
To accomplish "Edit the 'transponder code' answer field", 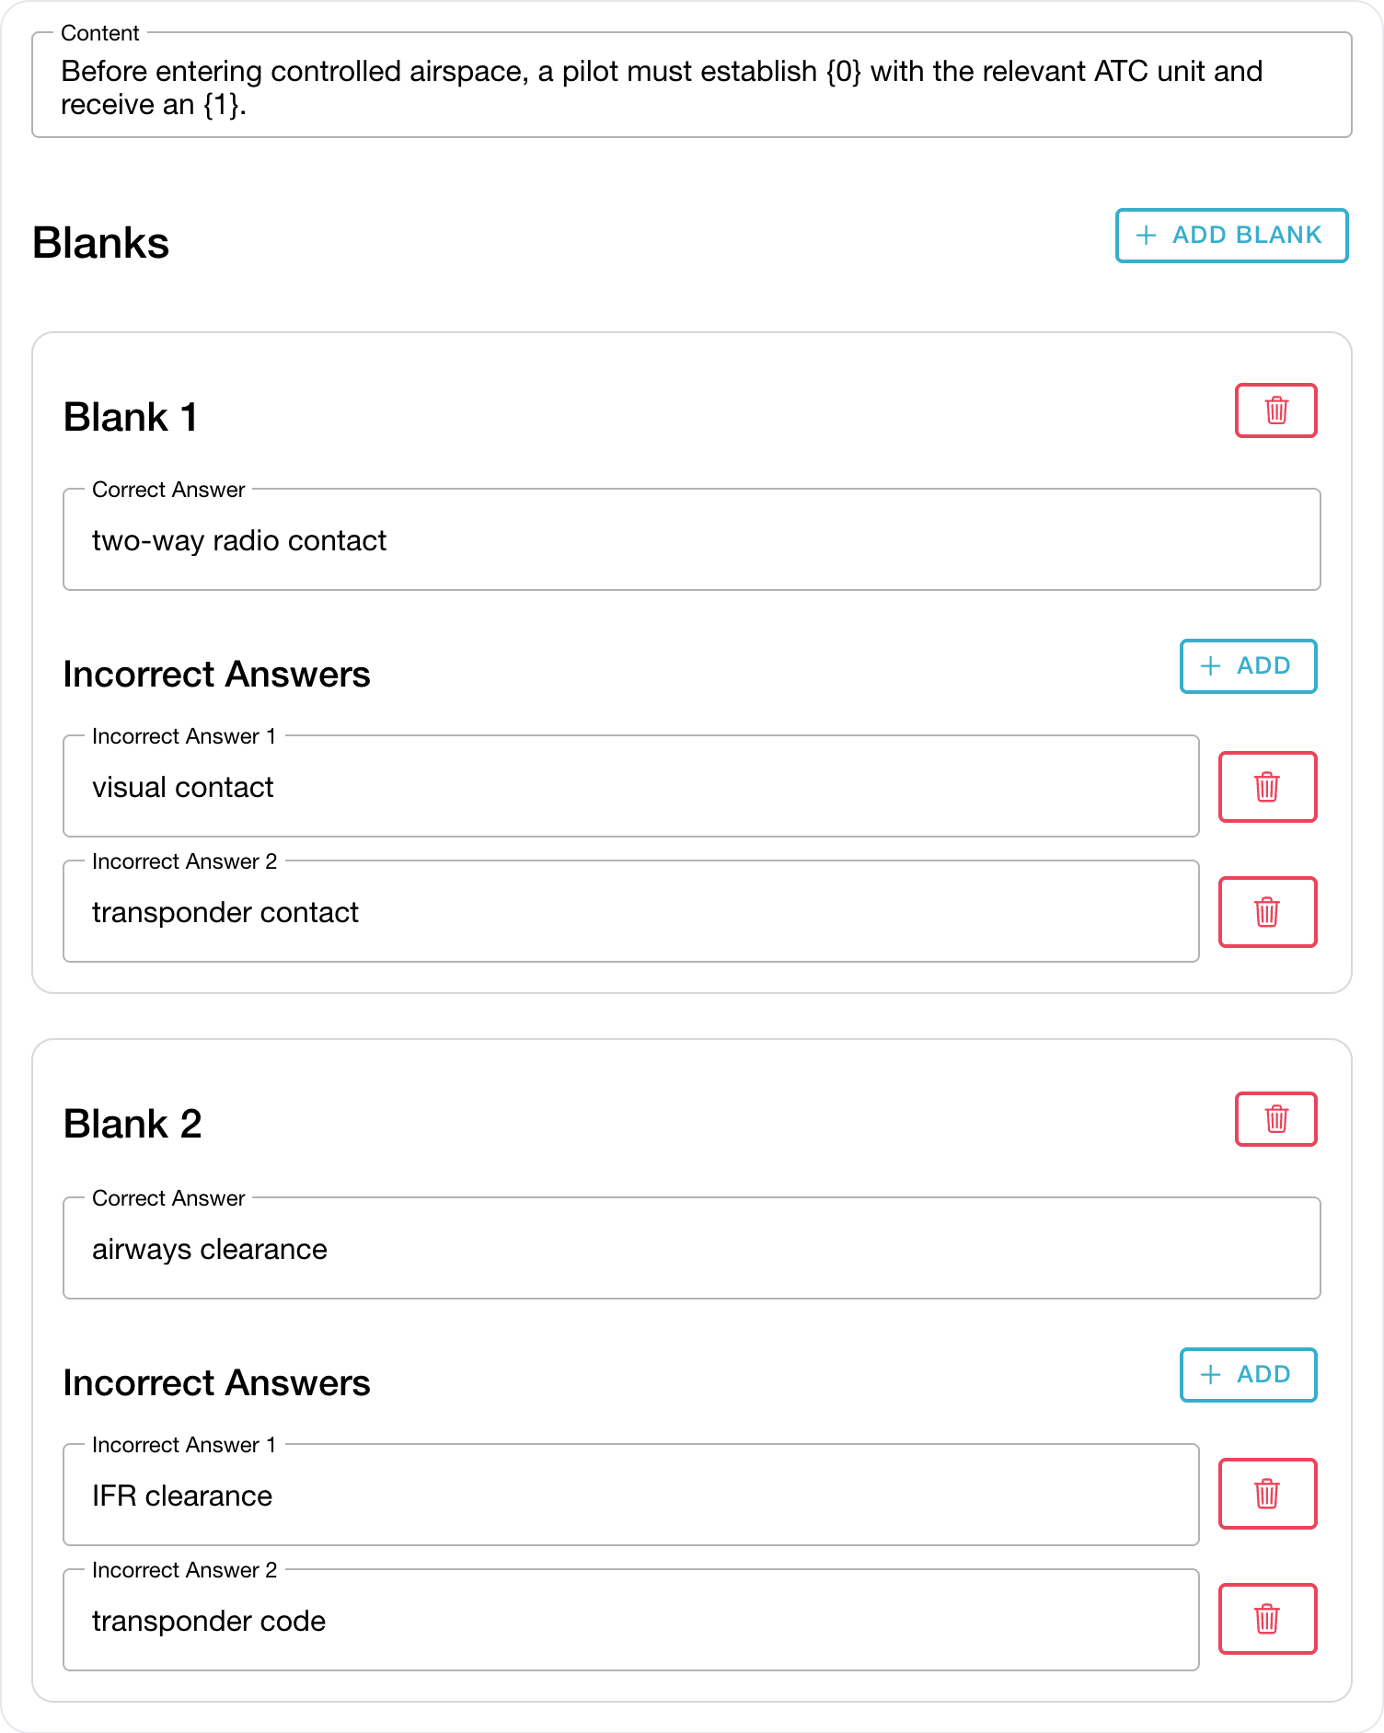I will tap(631, 1621).
